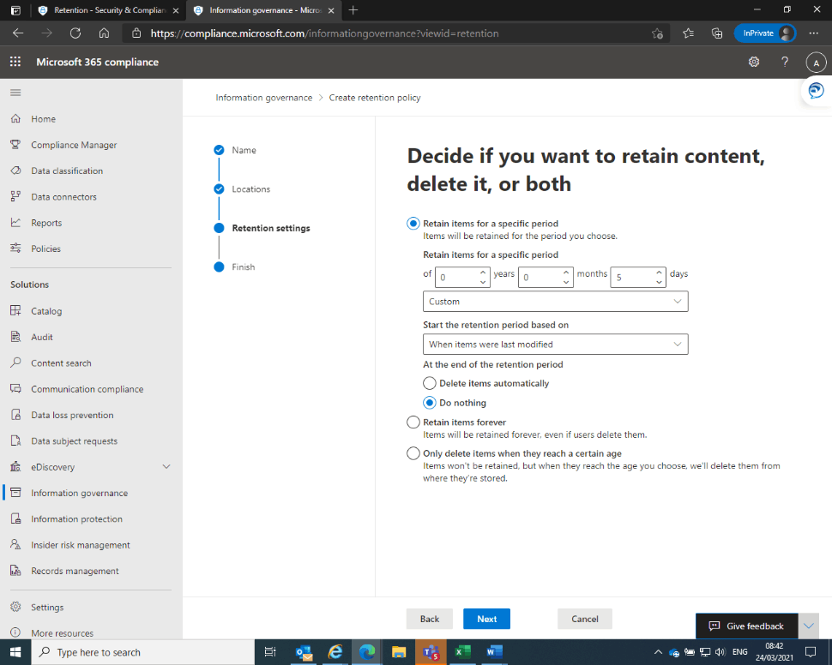The height and width of the screenshot is (665, 832).
Task: Open Data classification in the sidebar
Action: click(67, 171)
